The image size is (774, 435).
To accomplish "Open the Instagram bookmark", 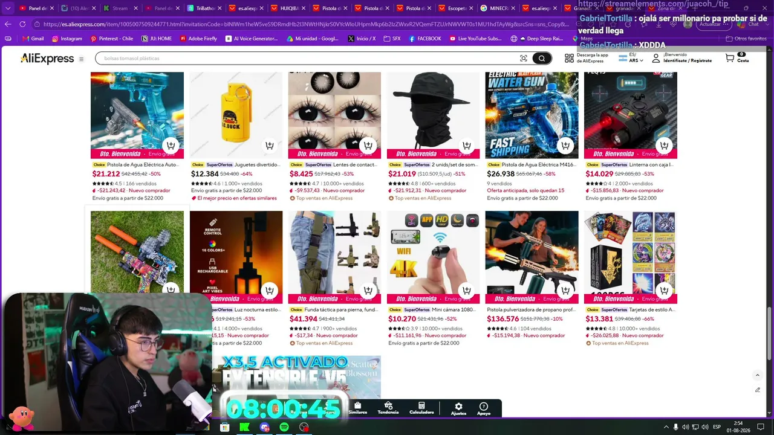I will coord(67,39).
